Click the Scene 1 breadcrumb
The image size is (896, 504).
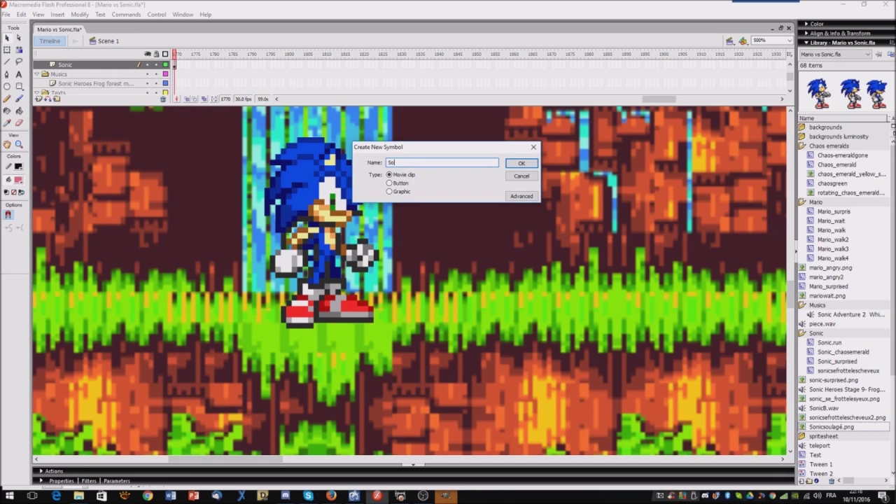point(103,41)
